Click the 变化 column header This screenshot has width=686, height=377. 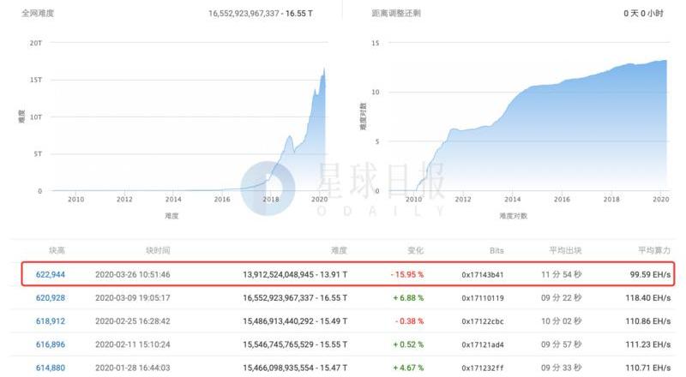[413, 250]
